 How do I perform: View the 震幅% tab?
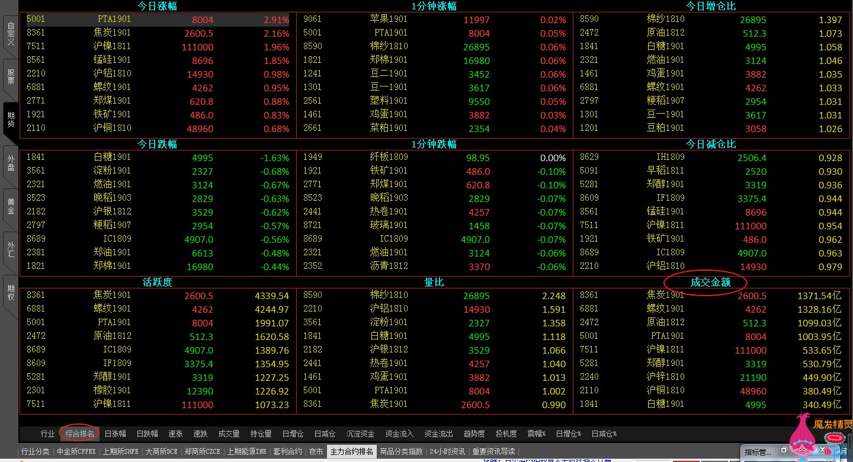point(537,434)
